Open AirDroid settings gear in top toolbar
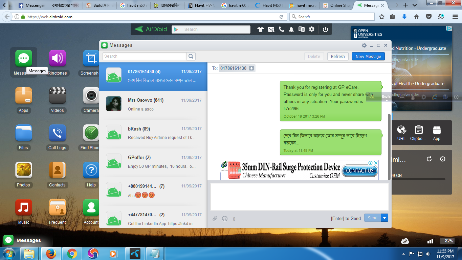 pyautogui.click(x=312, y=29)
